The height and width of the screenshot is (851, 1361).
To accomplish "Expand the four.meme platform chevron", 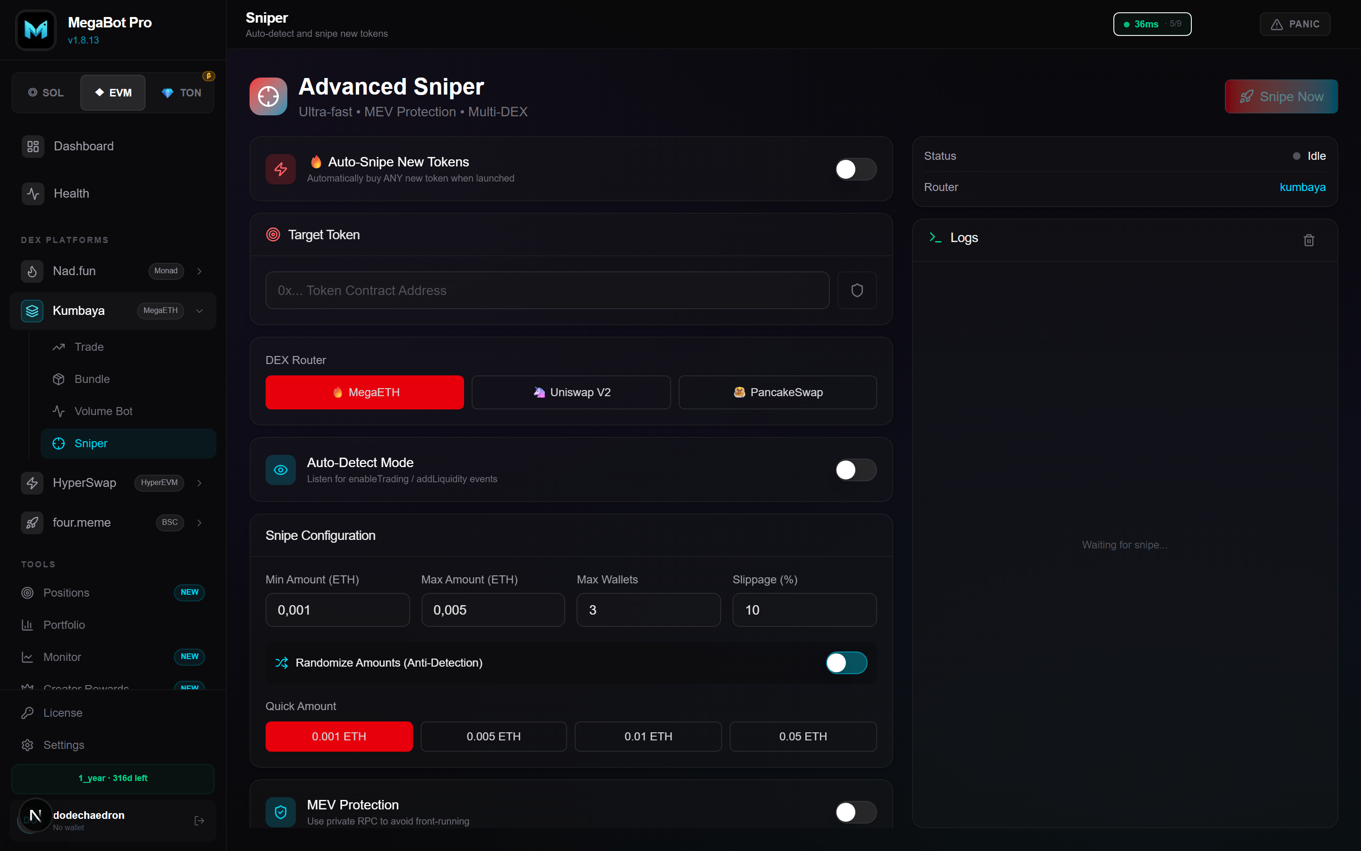I will click(199, 523).
